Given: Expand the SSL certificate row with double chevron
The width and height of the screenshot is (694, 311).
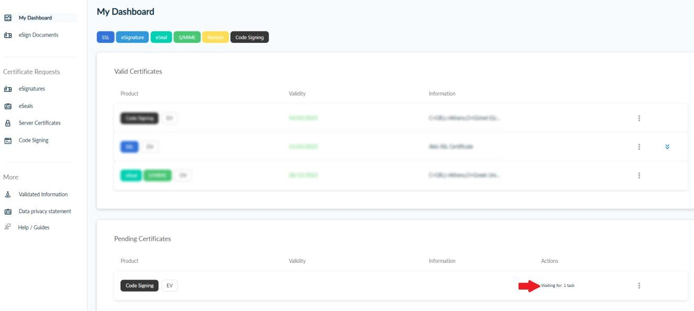Looking at the screenshot, I should tap(667, 147).
